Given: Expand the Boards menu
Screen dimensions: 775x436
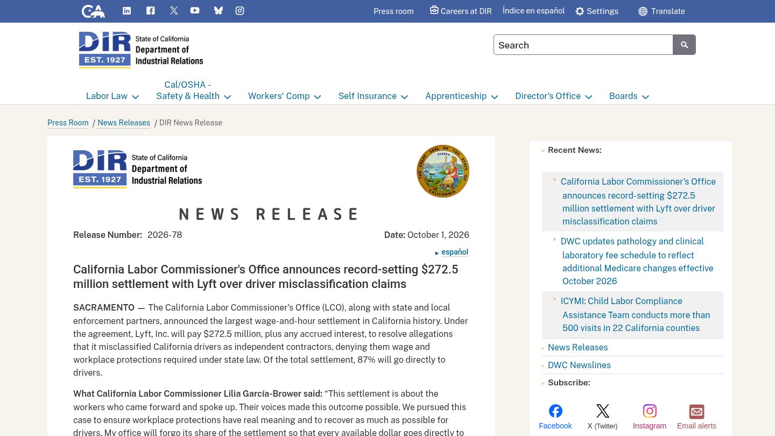Looking at the screenshot, I should pyautogui.click(x=629, y=96).
